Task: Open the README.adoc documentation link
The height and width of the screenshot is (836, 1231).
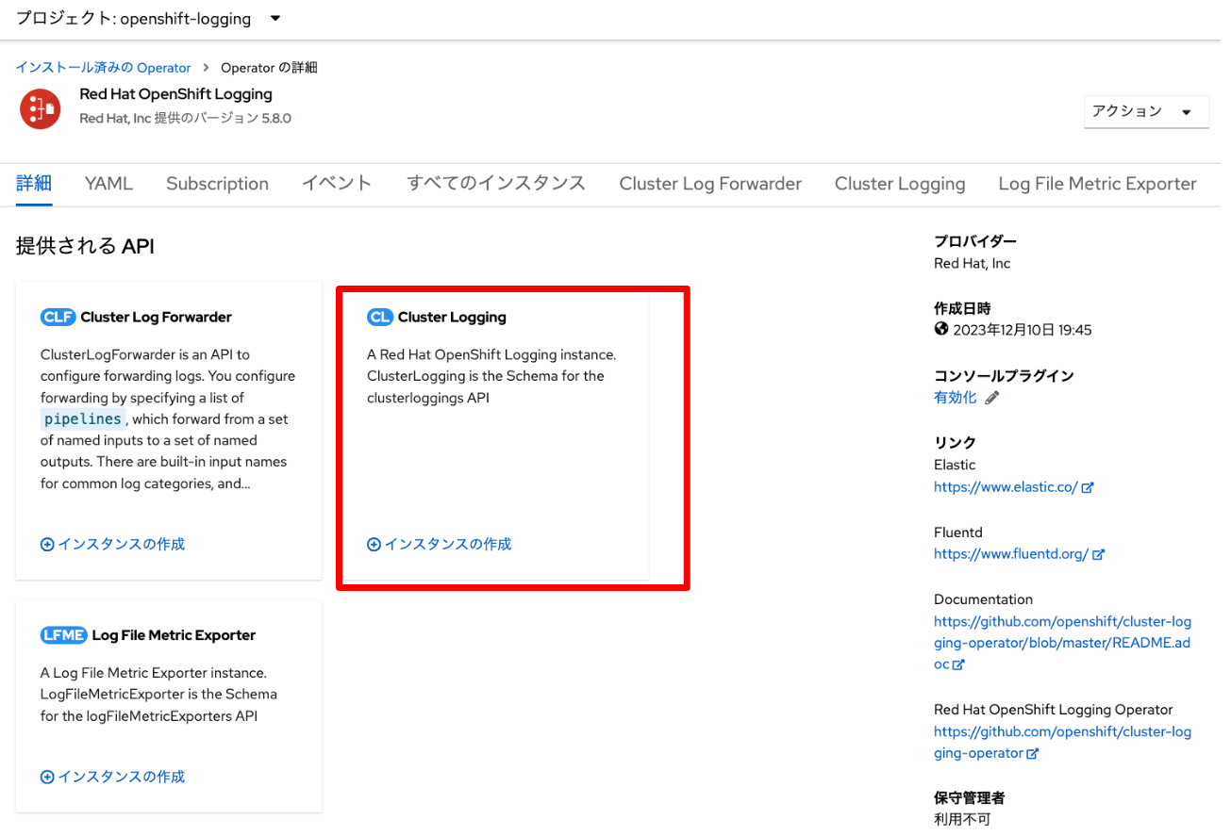Action: click(x=1062, y=643)
